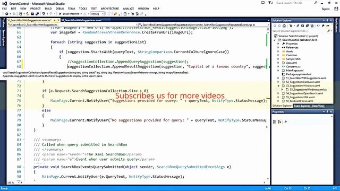This screenshot has height=191, width=340.
Task: Click the Visual Studio logo icon
Action: [x=4, y=4]
